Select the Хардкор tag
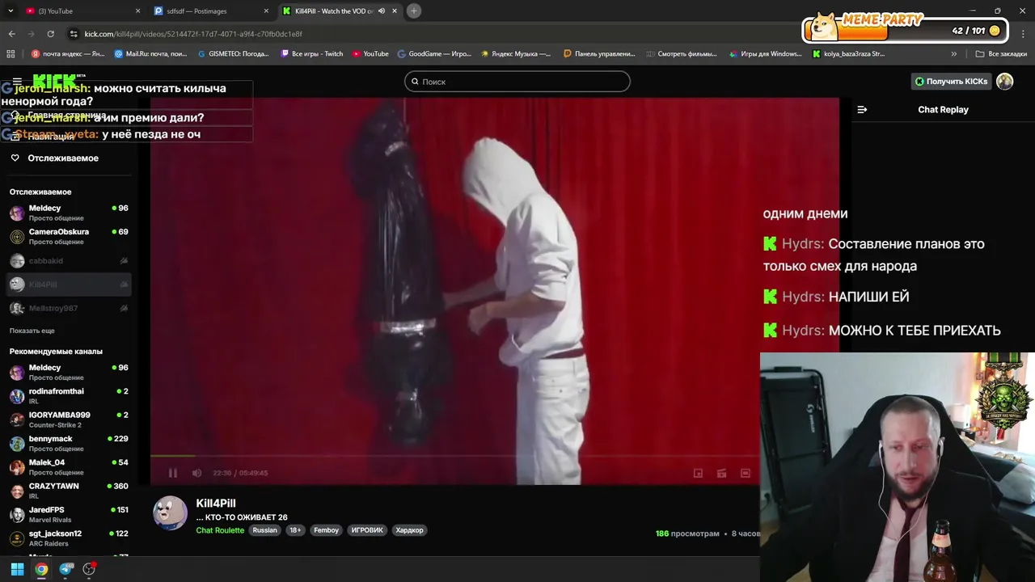The width and height of the screenshot is (1035, 582). tap(409, 530)
